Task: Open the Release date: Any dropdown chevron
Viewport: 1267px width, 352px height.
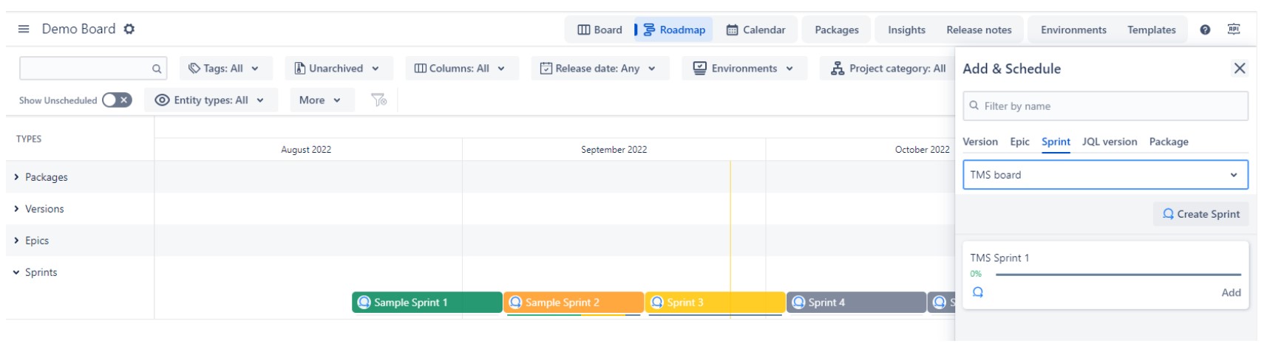Action: click(652, 69)
